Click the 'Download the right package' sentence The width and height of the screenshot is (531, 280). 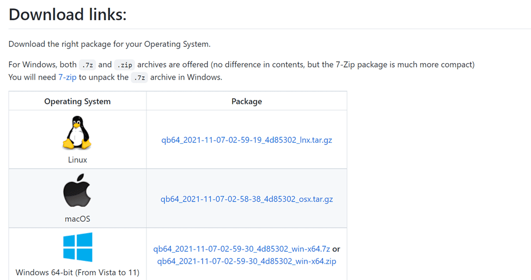coord(109,44)
